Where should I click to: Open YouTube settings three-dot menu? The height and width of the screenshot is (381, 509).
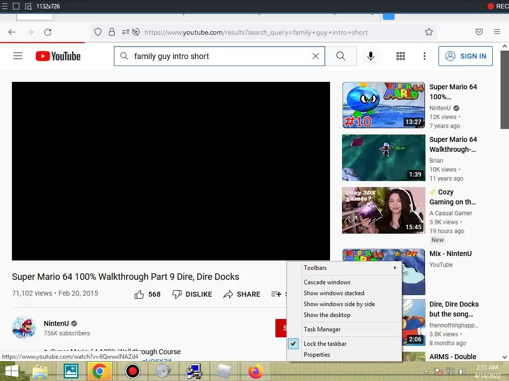[424, 56]
